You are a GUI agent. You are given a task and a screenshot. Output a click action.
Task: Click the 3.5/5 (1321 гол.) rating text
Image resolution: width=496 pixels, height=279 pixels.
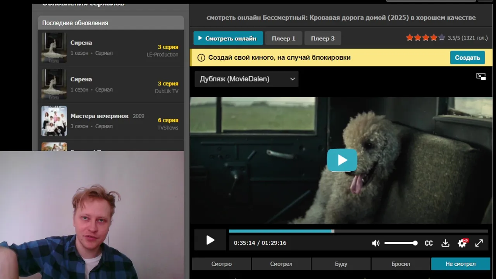(x=468, y=38)
